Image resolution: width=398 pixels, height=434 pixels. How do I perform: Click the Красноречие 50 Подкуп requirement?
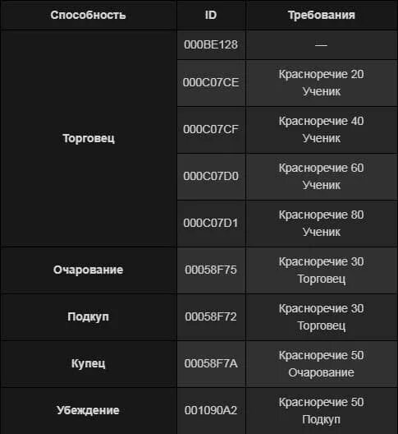coord(322,411)
